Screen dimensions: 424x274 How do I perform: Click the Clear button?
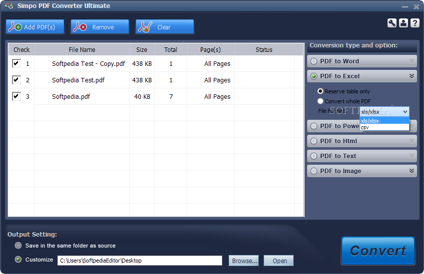coord(165,27)
